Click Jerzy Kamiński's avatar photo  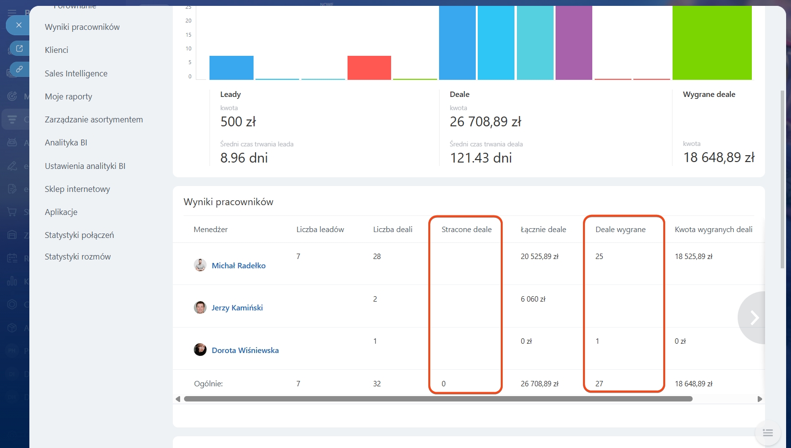click(x=200, y=307)
